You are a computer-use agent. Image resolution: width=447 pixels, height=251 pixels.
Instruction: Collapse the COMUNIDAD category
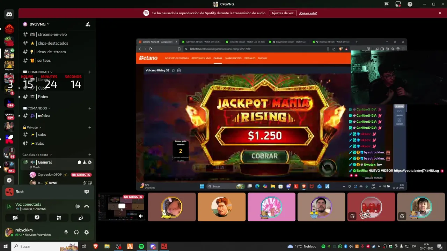point(38,72)
